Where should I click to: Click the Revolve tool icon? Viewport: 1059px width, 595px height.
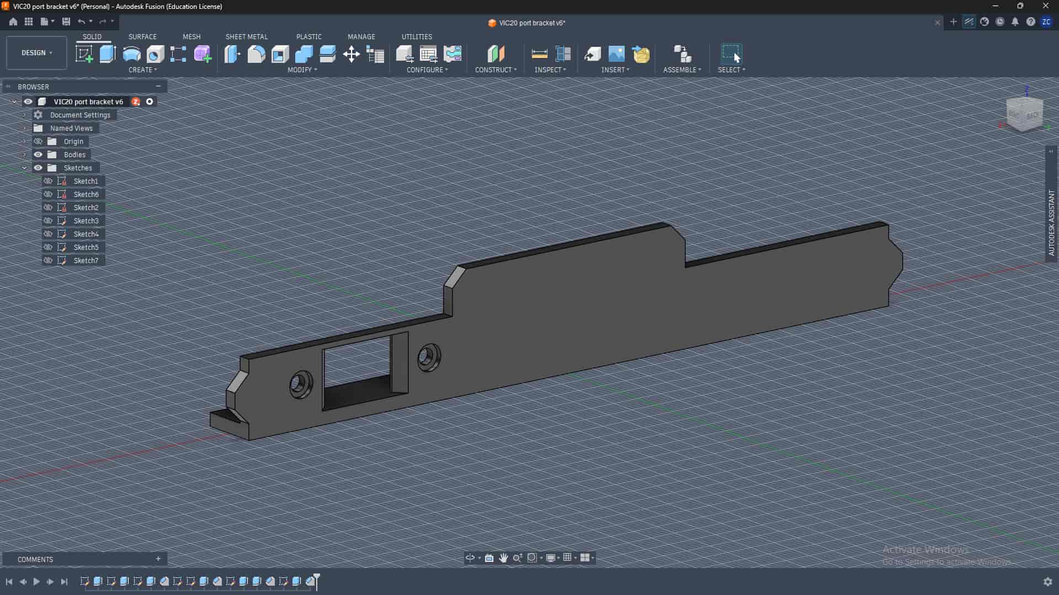pyautogui.click(x=131, y=54)
